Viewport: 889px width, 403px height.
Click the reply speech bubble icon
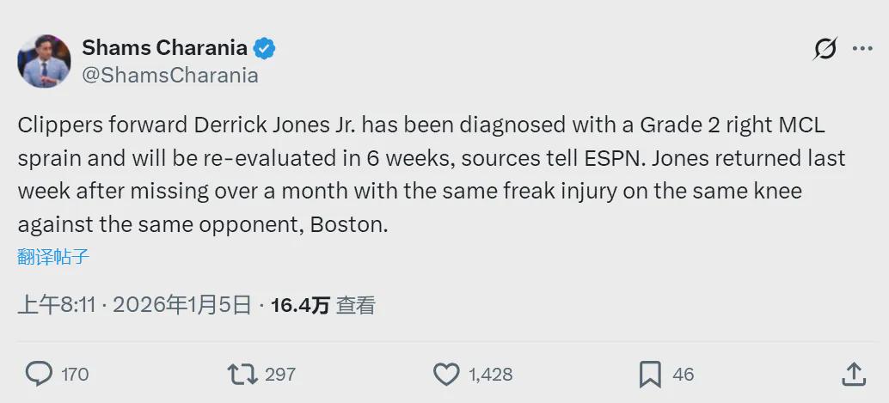pyautogui.click(x=39, y=374)
